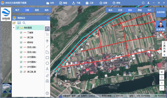This screenshot has height=98, width=167.
Task: Click the full extent map icon
Action: click(162, 72)
